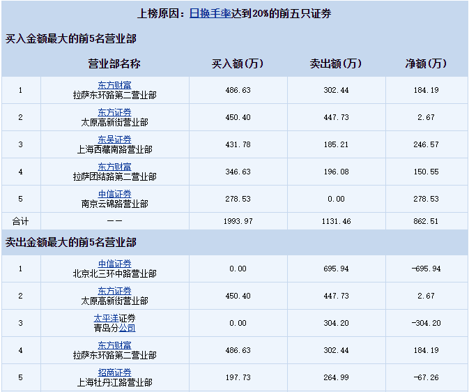Click the 买入额(万) column header
The height and width of the screenshot is (392, 469).
(238, 63)
